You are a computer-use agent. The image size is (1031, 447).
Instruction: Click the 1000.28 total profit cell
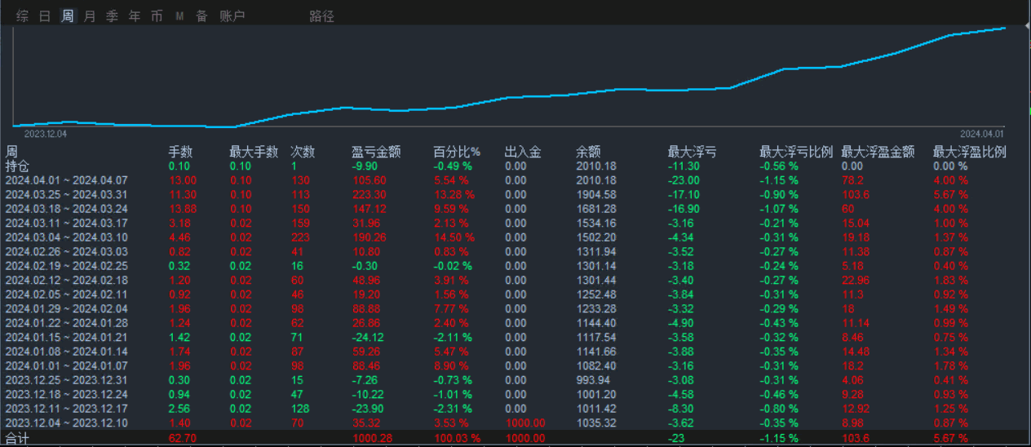point(372,438)
